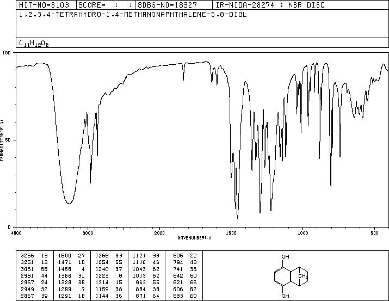Click the HIT-NO=8103 header cell
389x301 pixels.
coord(46,5)
